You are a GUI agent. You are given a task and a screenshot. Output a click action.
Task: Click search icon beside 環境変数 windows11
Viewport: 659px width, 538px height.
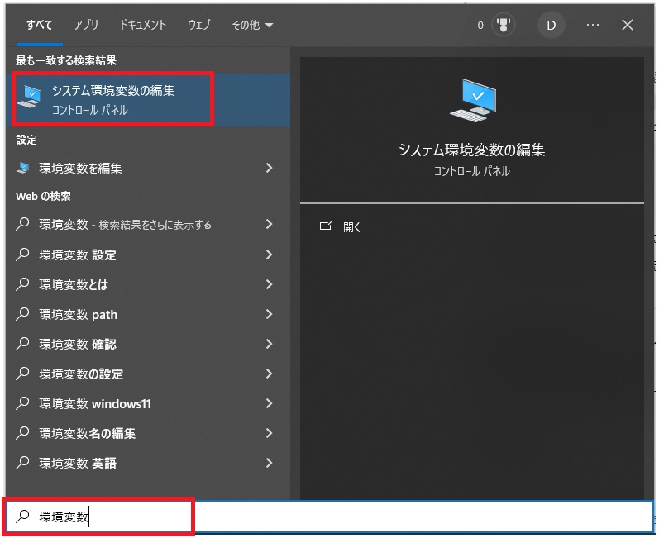(22, 403)
